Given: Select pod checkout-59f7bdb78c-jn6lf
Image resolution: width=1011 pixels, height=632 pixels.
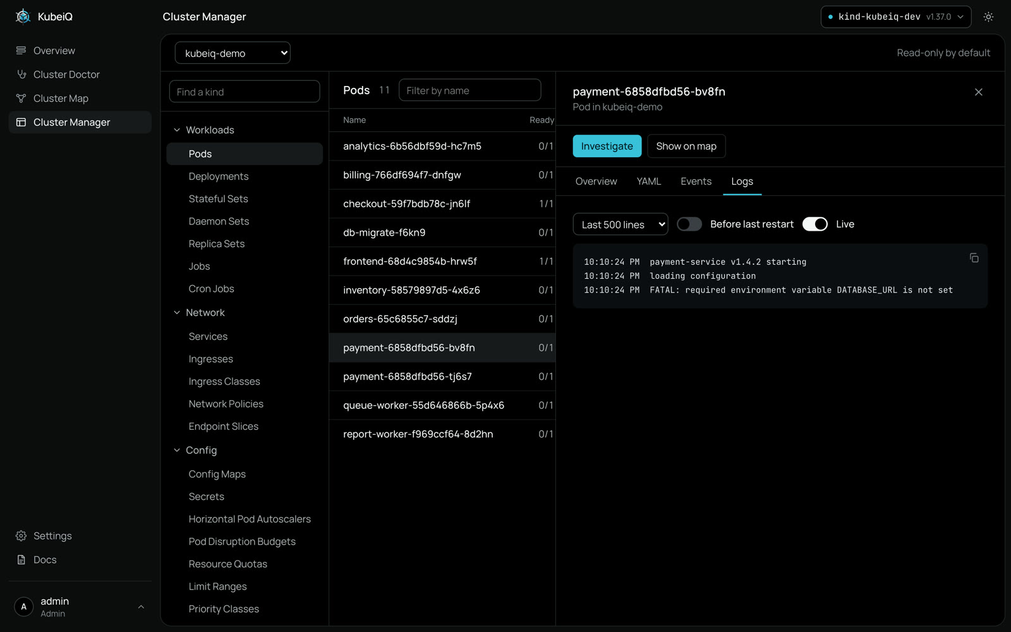Looking at the screenshot, I should 442,204.
